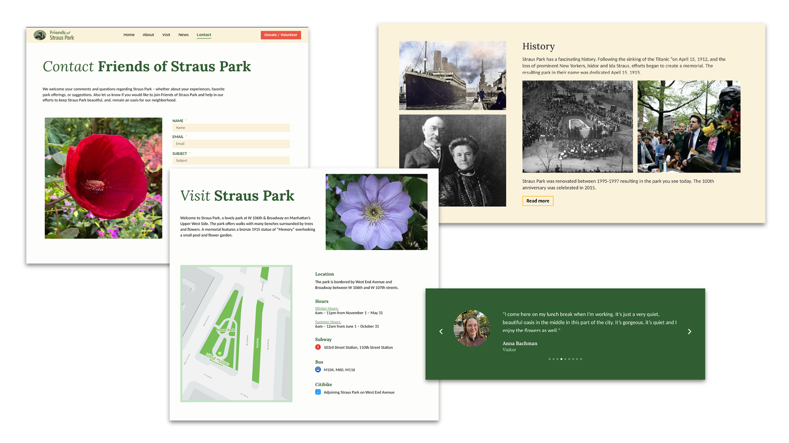Open the Summer Hours link
Image resolution: width=789 pixels, height=443 pixels.
[x=328, y=322]
